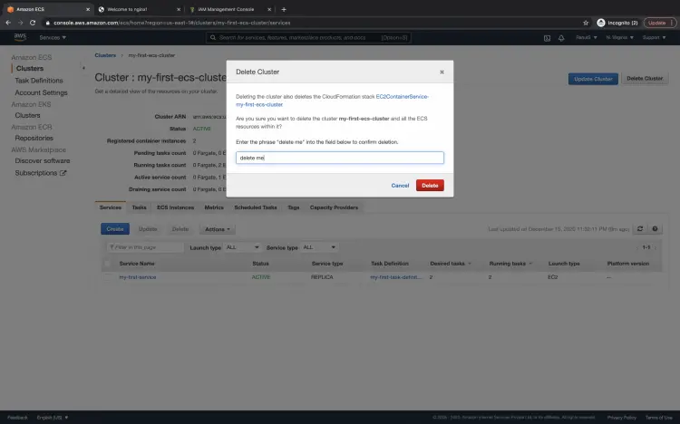Image resolution: width=680 pixels, height=424 pixels.
Task: Click the Update Cluster button
Action: point(593,79)
